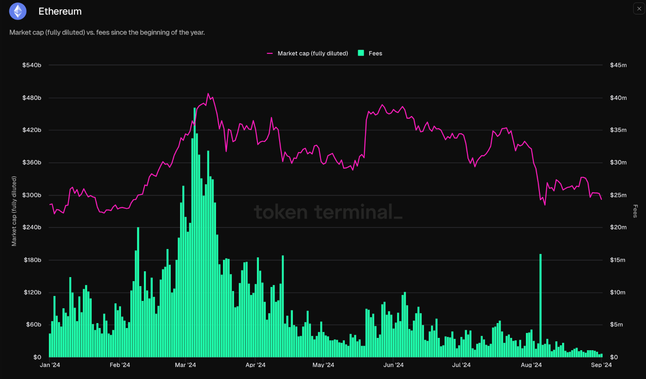Click the green Fees legend swatch

click(361, 53)
